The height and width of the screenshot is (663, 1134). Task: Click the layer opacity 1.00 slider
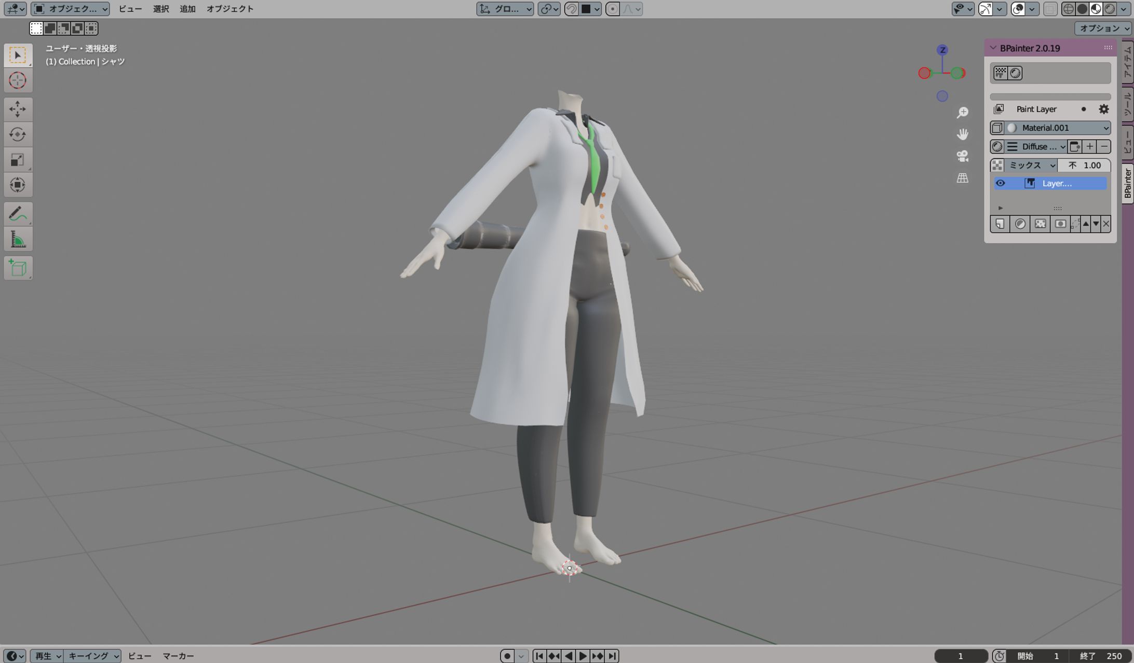(1084, 165)
